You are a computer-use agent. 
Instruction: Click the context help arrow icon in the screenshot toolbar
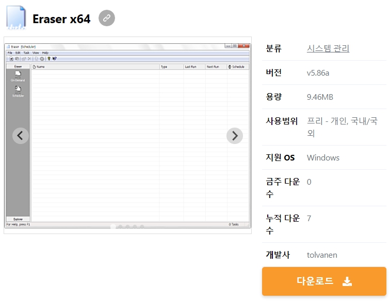click(55, 59)
